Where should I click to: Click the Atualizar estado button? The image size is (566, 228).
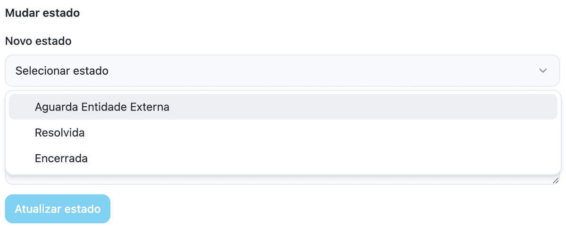coord(58,209)
